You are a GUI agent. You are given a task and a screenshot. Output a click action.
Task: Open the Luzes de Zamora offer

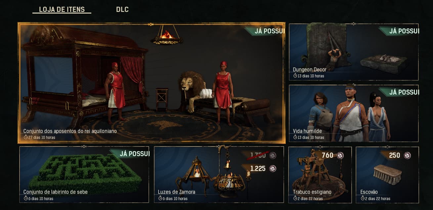click(219, 175)
